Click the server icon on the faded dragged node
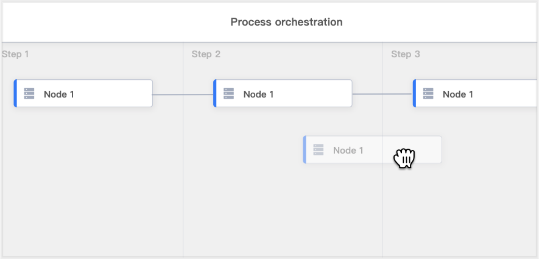539x259 pixels. pos(319,150)
